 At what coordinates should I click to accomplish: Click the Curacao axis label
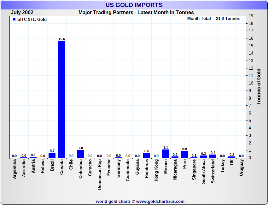click(x=90, y=167)
